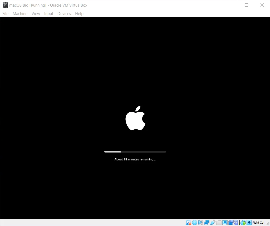The image size is (270, 226).
Task: Open the Devices menu
Action: pyautogui.click(x=64, y=14)
